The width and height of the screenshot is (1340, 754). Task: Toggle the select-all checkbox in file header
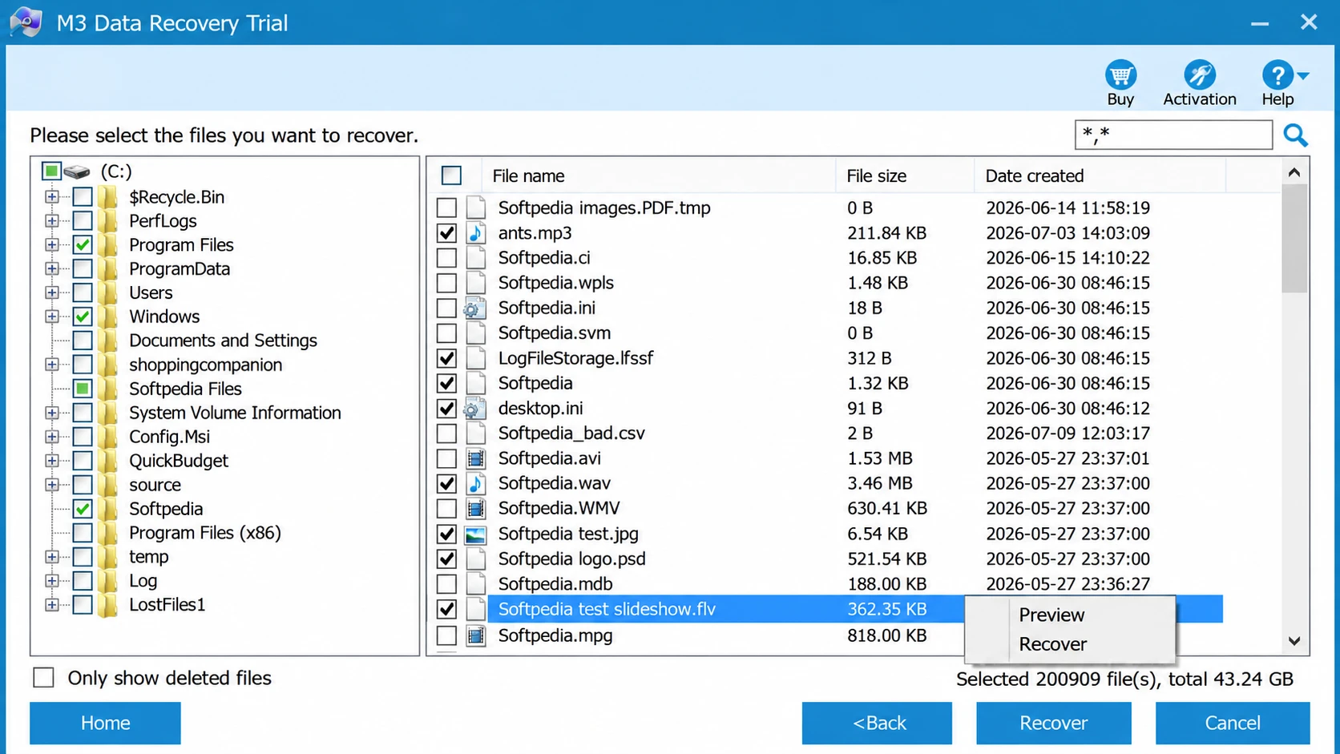[x=452, y=175]
